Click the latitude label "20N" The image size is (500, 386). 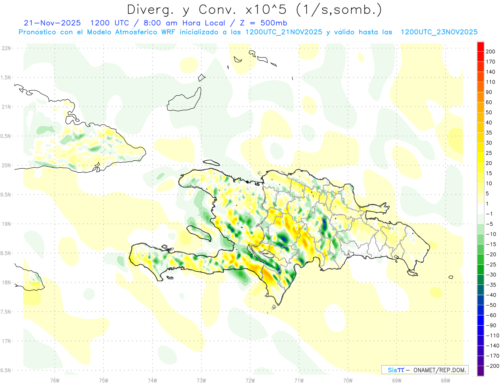coord(6,165)
